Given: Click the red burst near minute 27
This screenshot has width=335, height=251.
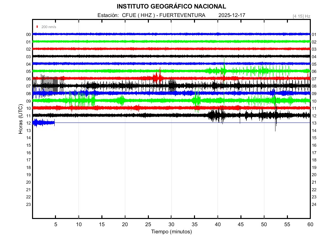Looking at the screenshot, I should tap(158, 77).
